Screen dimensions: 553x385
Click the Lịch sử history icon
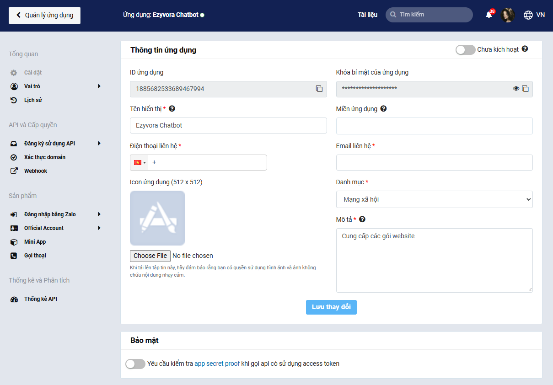coord(14,100)
